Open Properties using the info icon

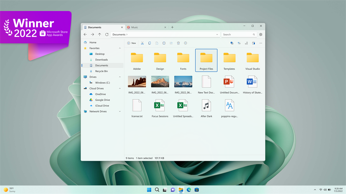tap(185, 43)
